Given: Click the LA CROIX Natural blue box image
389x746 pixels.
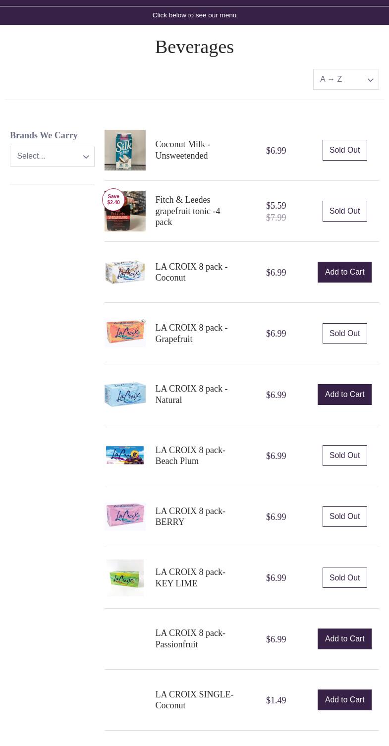Looking at the screenshot, I should [x=125, y=395].
